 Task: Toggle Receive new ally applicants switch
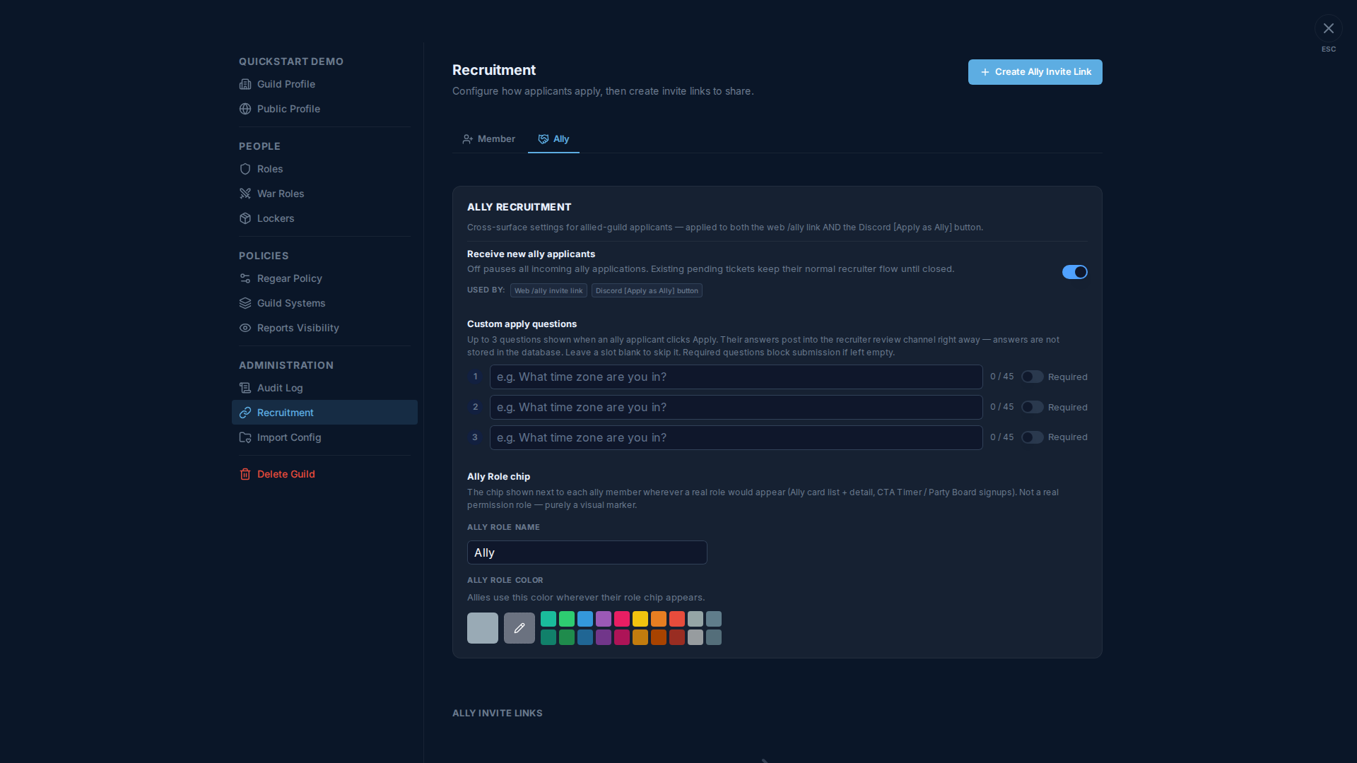(1075, 272)
